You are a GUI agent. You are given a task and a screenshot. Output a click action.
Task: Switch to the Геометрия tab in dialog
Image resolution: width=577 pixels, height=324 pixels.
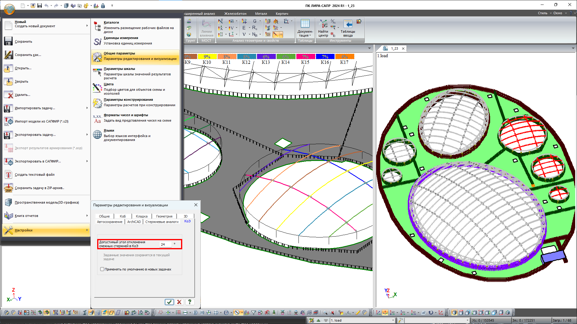click(x=164, y=216)
